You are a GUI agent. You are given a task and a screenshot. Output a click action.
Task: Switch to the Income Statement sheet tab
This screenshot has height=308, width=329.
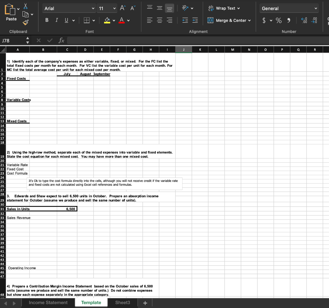pyautogui.click(x=48, y=303)
